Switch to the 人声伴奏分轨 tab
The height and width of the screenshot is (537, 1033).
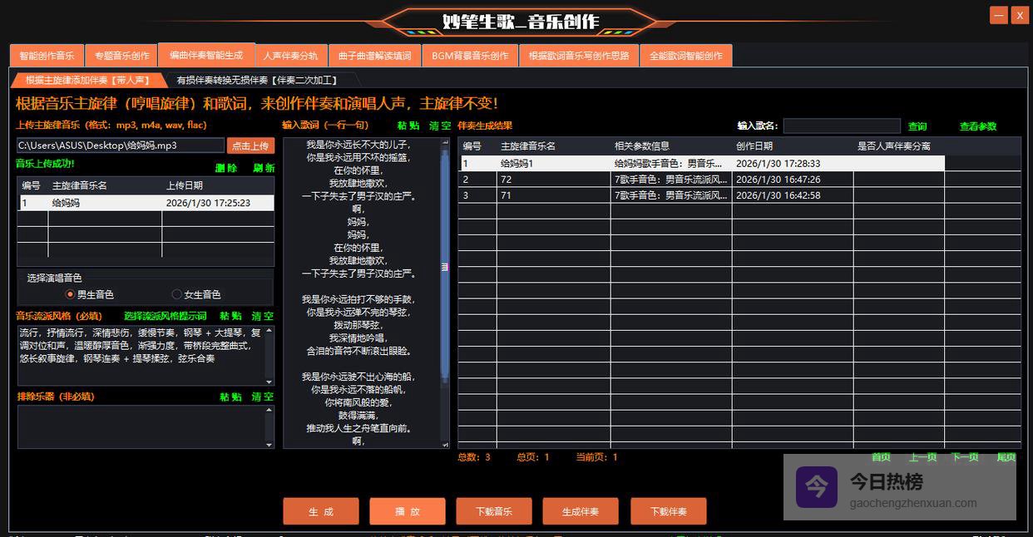[290, 56]
